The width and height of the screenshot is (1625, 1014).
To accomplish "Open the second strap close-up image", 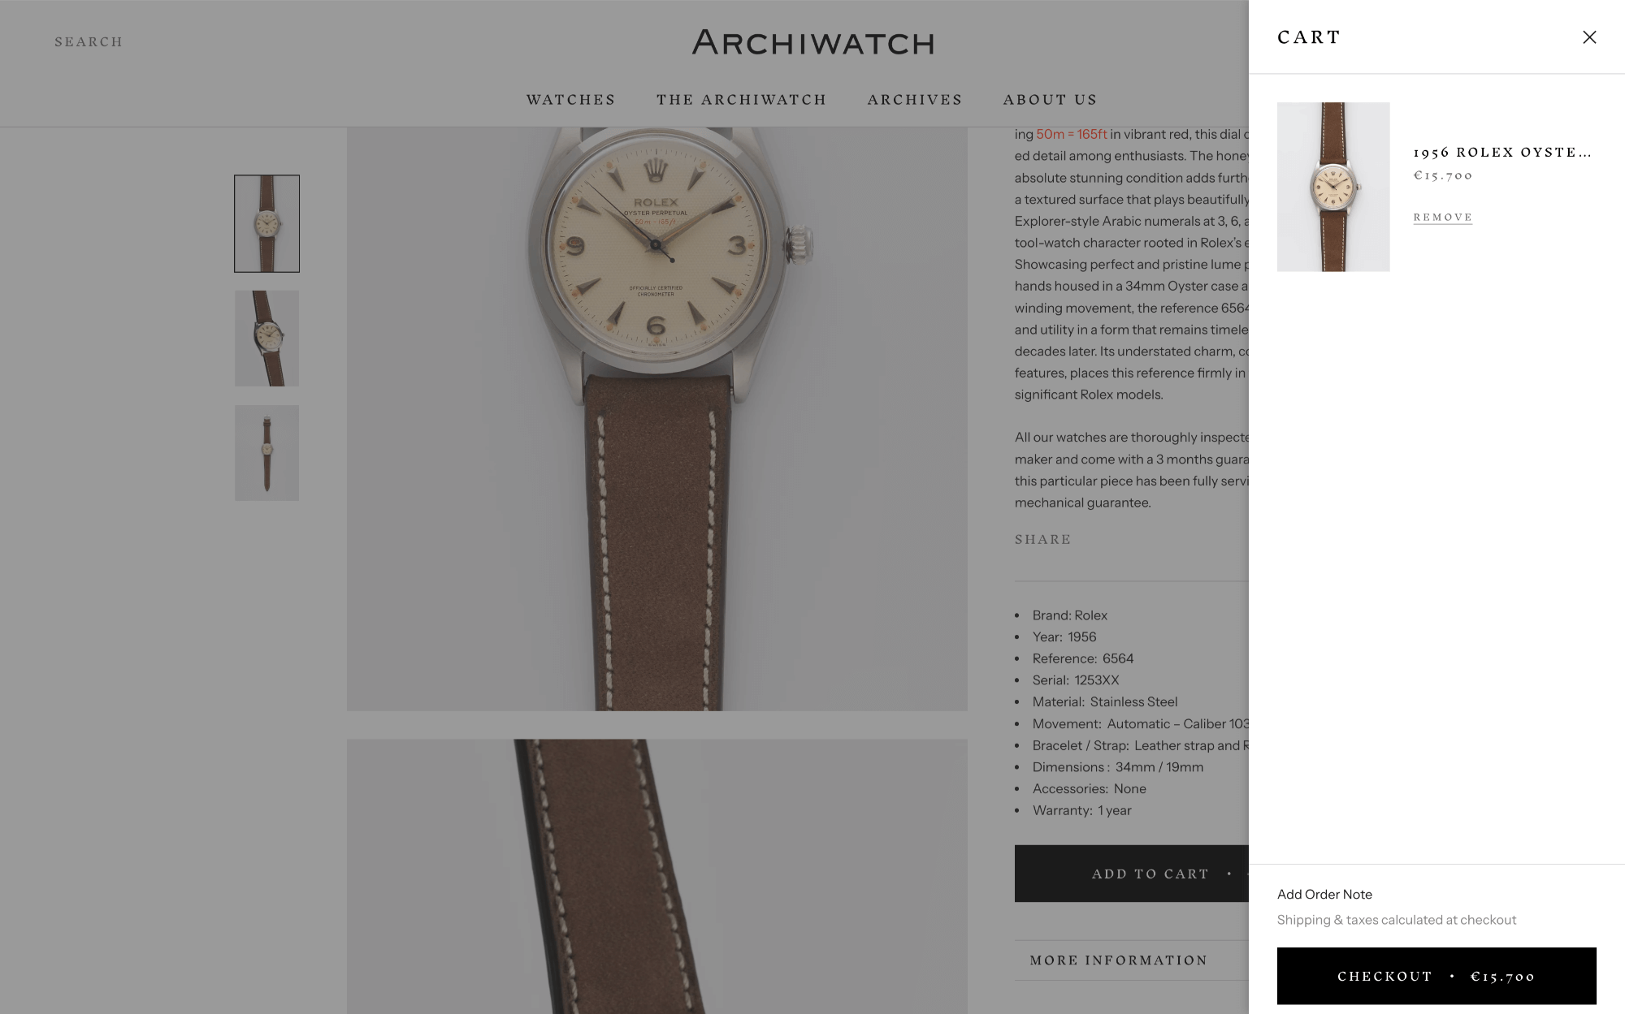I will (x=656, y=877).
